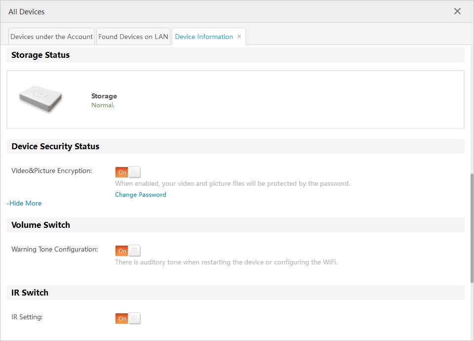Switch to Found Devices on LAN tab
The width and height of the screenshot is (474, 341).
(x=133, y=37)
